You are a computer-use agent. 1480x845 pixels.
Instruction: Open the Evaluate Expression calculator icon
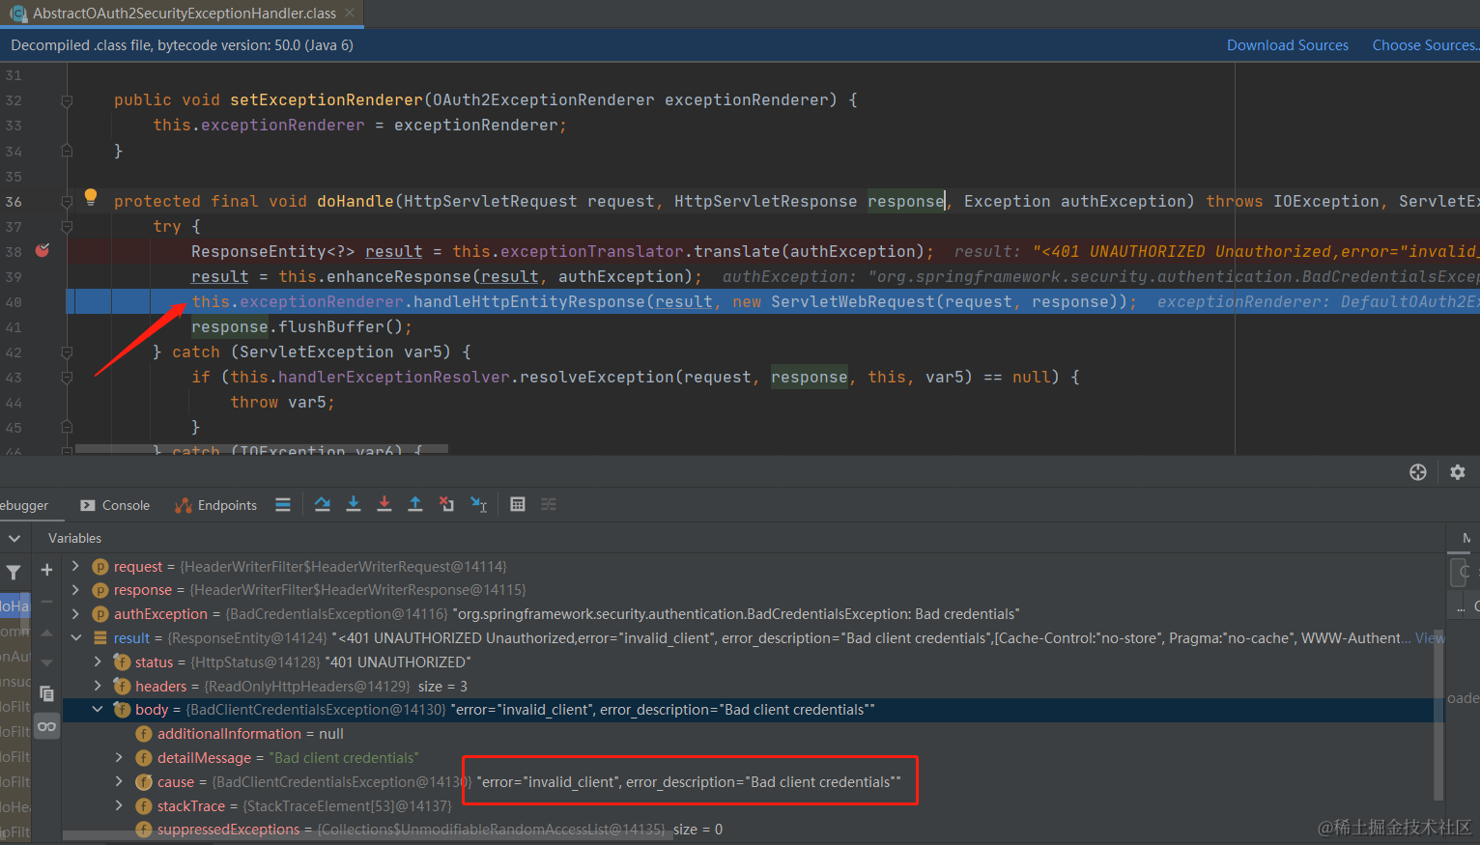tap(518, 504)
